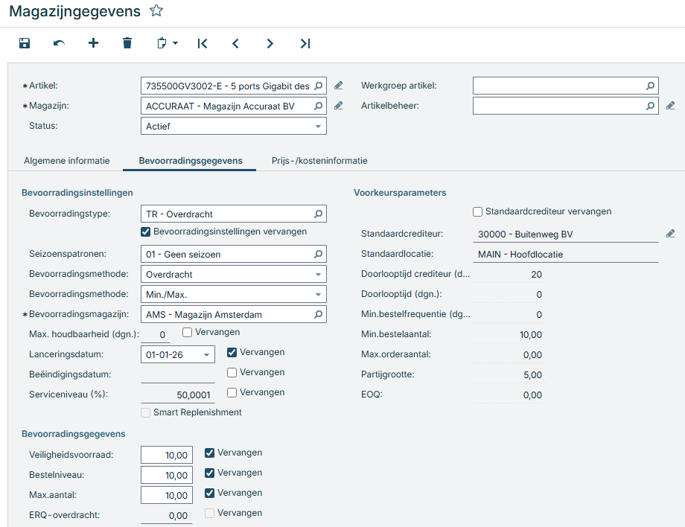Edit the Artikel record with pencil icon
The width and height of the screenshot is (685, 527).
339,86
